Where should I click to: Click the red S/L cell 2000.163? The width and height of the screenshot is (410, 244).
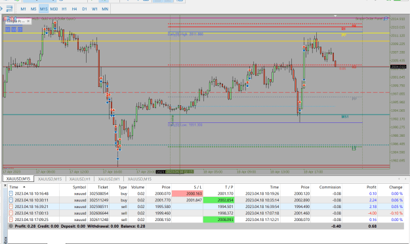pyautogui.click(x=187, y=194)
